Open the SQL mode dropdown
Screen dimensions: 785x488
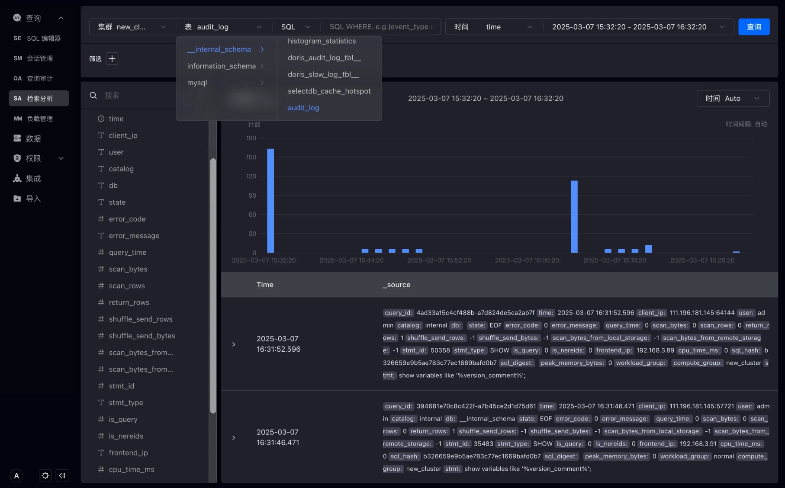coord(296,27)
